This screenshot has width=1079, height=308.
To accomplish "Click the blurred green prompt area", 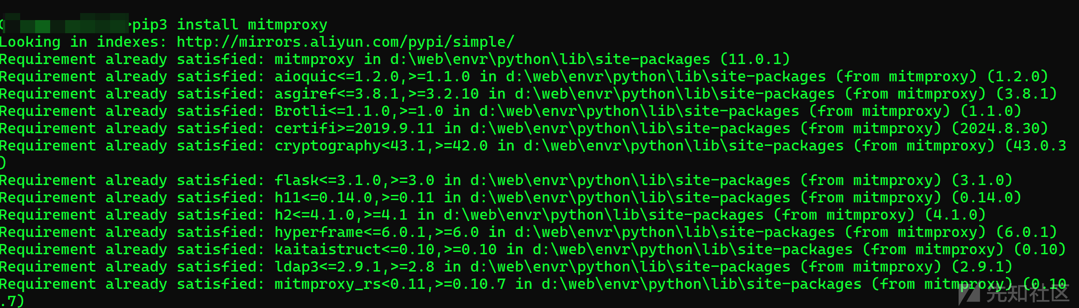I will [66, 23].
